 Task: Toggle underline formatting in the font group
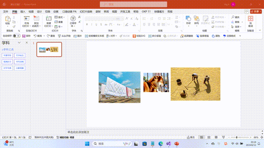(x=96, y=25)
